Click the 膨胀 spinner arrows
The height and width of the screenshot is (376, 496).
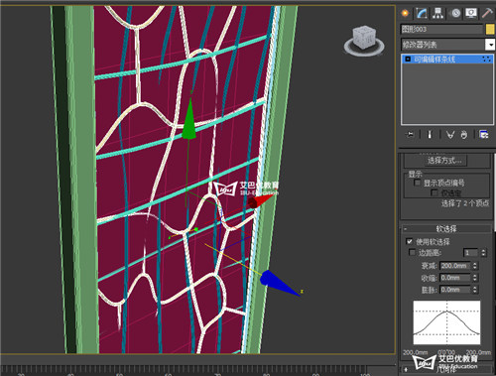point(475,290)
